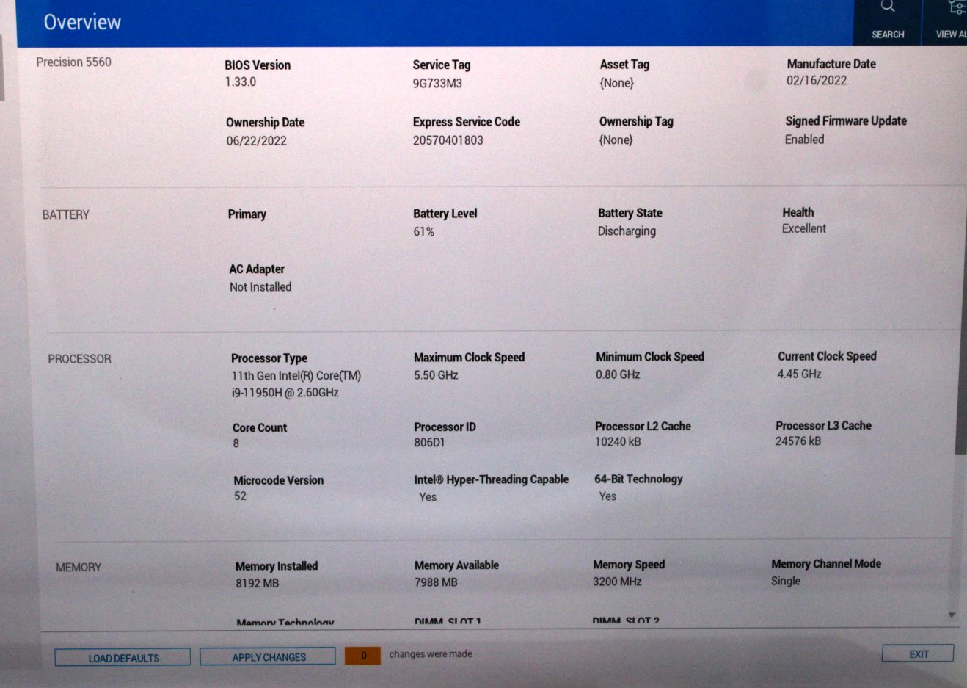The image size is (967, 688).
Task: Select microcode version value 52
Action: click(240, 496)
